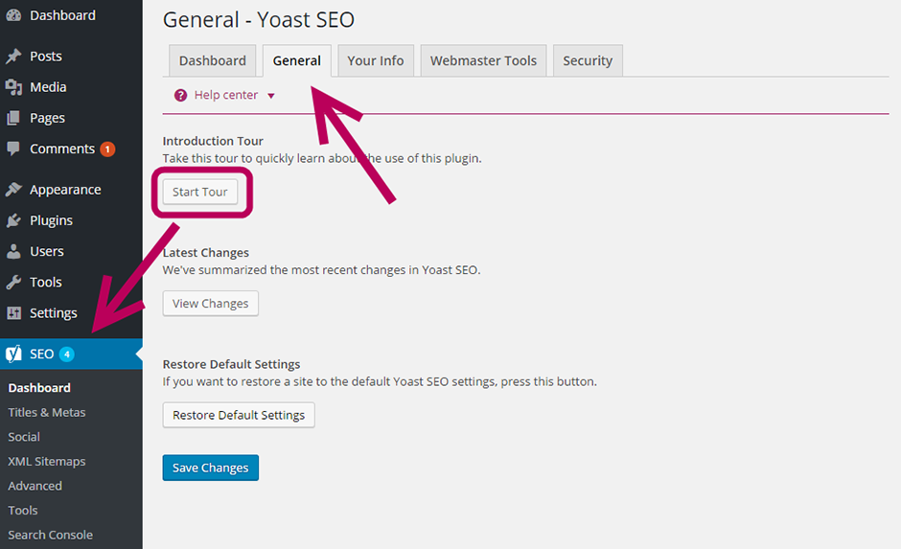
Task: Open the Social submenu item
Action: click(x=24, y=437)
